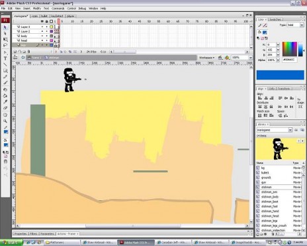Viewport: 307px width, 246px height.
Task: Select the Ink Bottle tool
Action: [x=5, y=90]
